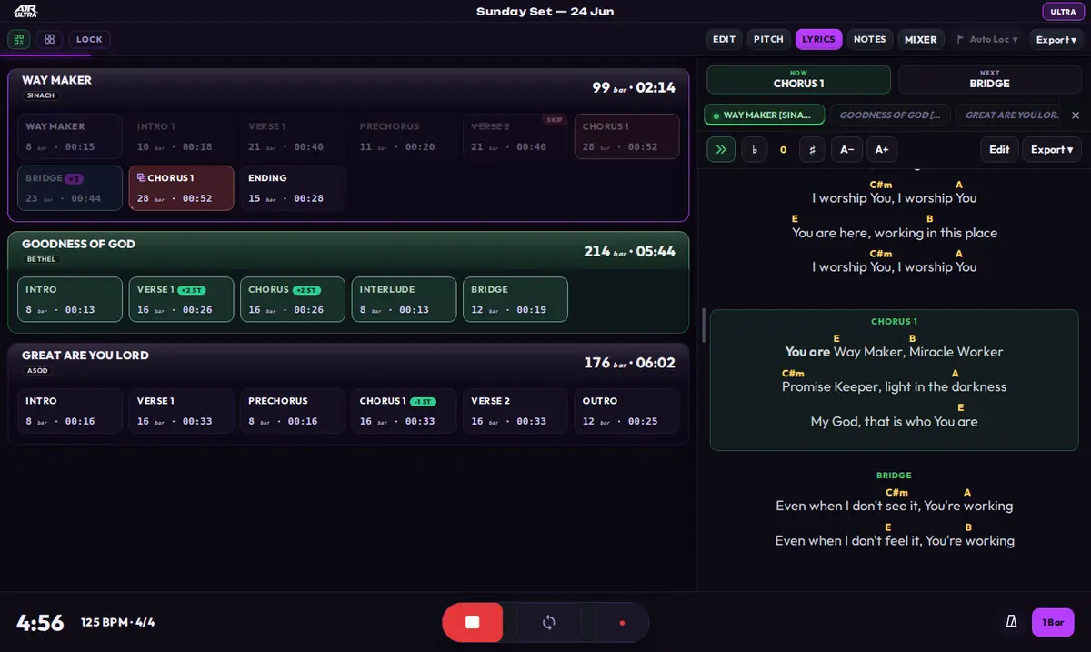The height and width of the screenshot is (652, 1091).
Task: Select the four-squares grid view icon
Action: 49,39
